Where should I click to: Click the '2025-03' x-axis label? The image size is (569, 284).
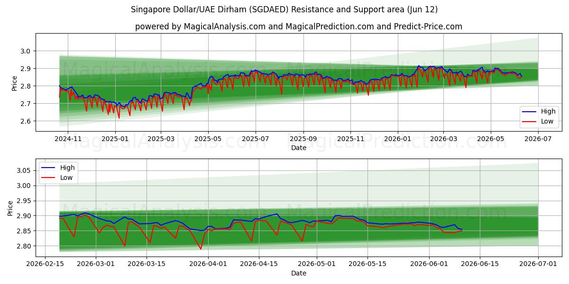point(161,139)
